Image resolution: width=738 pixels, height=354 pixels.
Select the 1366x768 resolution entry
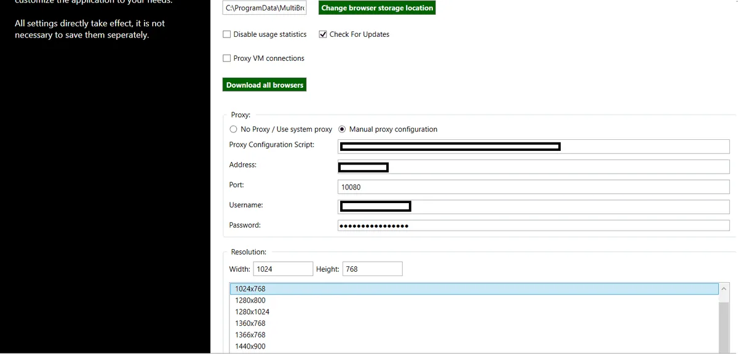tap(474, 335)
